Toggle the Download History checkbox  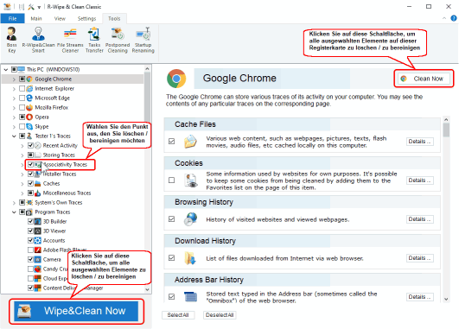(x=171, y=258)
